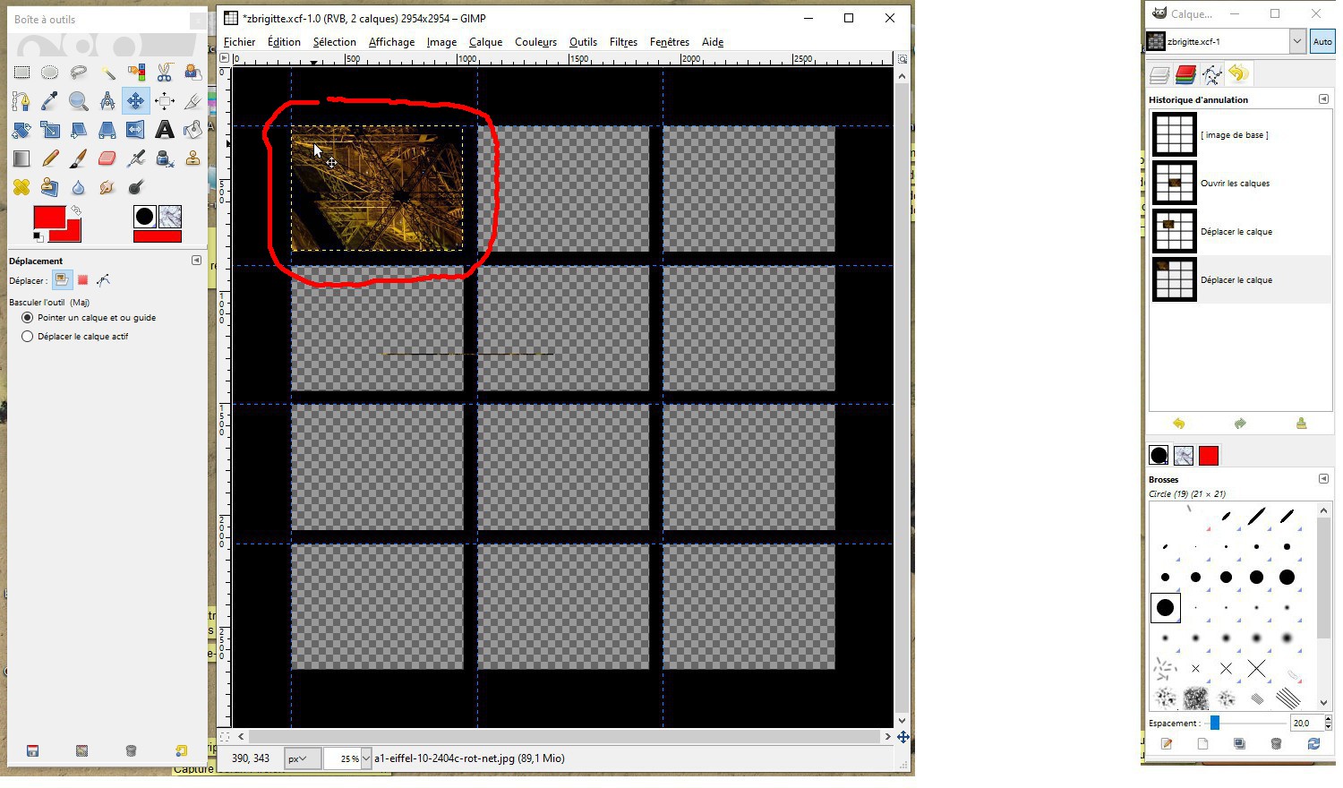Select the Pencil tool
Screen dimensions: 1343x788
pyautogui.click(x=50, y=158)
